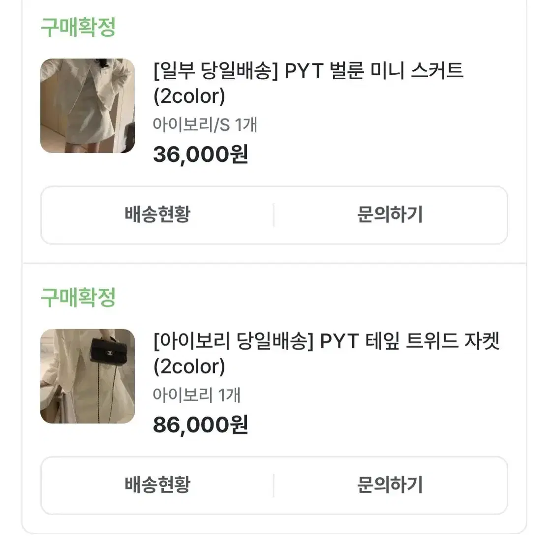This screenshot has width=549, height=549.
Task: Open the PYT tweed jacket thumbnail
Action: (88, 376)
